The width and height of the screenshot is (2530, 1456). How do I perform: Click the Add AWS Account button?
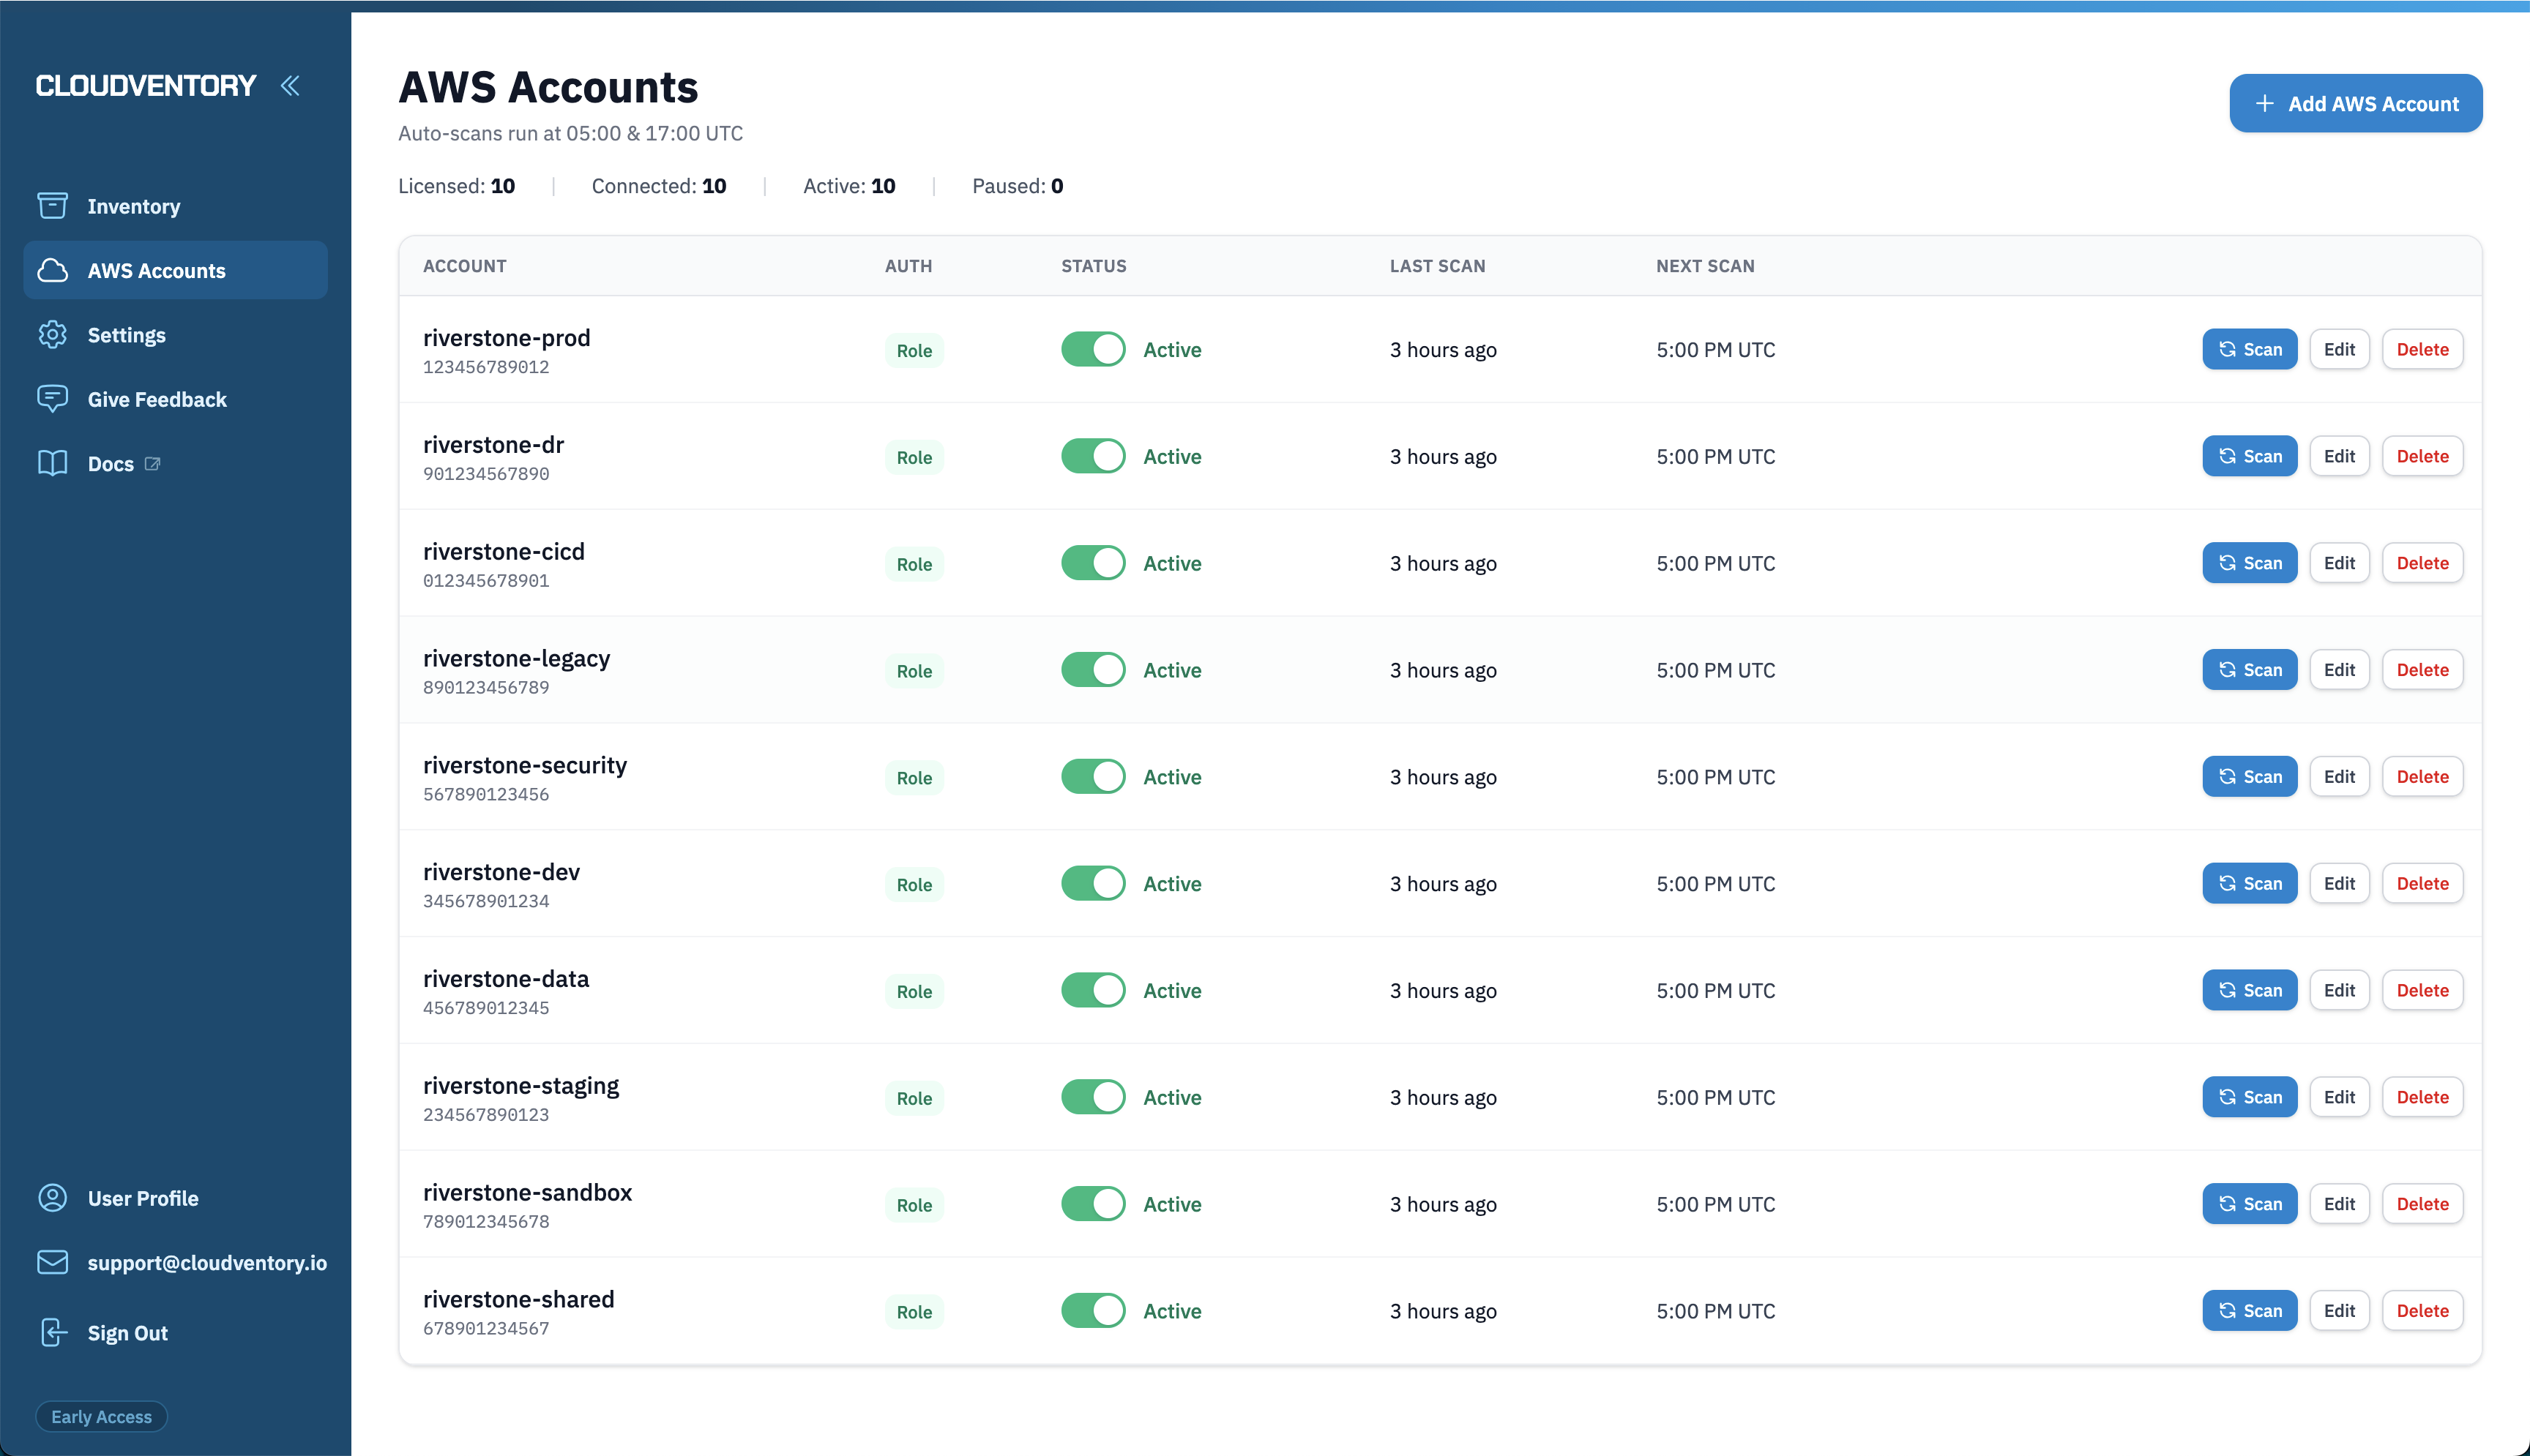coord(2356,103)
